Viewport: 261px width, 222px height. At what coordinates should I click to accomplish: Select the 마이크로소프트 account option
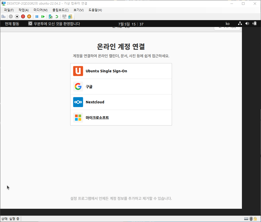pyautogui.click(x=121, y=118)
